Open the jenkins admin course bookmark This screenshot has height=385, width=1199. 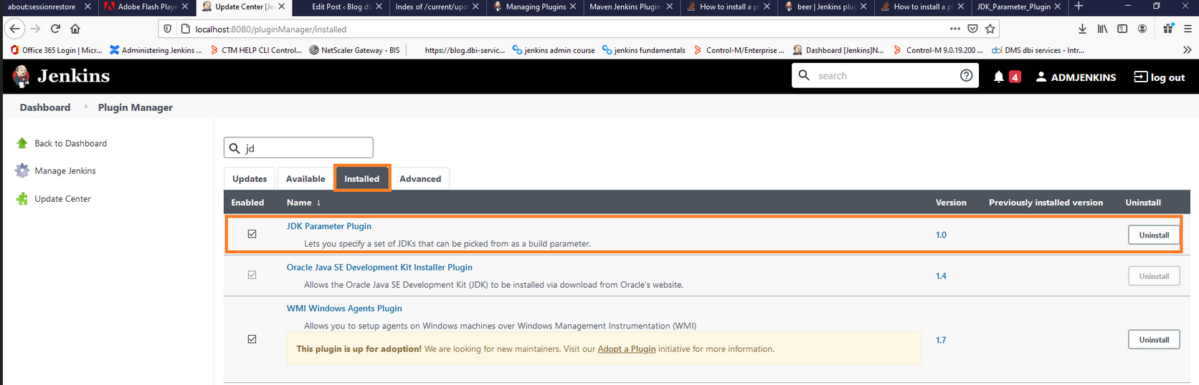pyautogui.click(x=554, y=50)
